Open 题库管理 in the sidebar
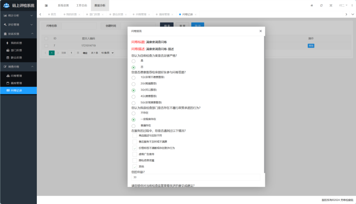356x204 pixels. coord(16,83)
